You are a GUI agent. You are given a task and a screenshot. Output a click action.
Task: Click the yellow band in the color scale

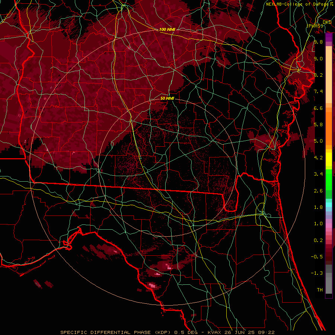click(x=329, y=159)
